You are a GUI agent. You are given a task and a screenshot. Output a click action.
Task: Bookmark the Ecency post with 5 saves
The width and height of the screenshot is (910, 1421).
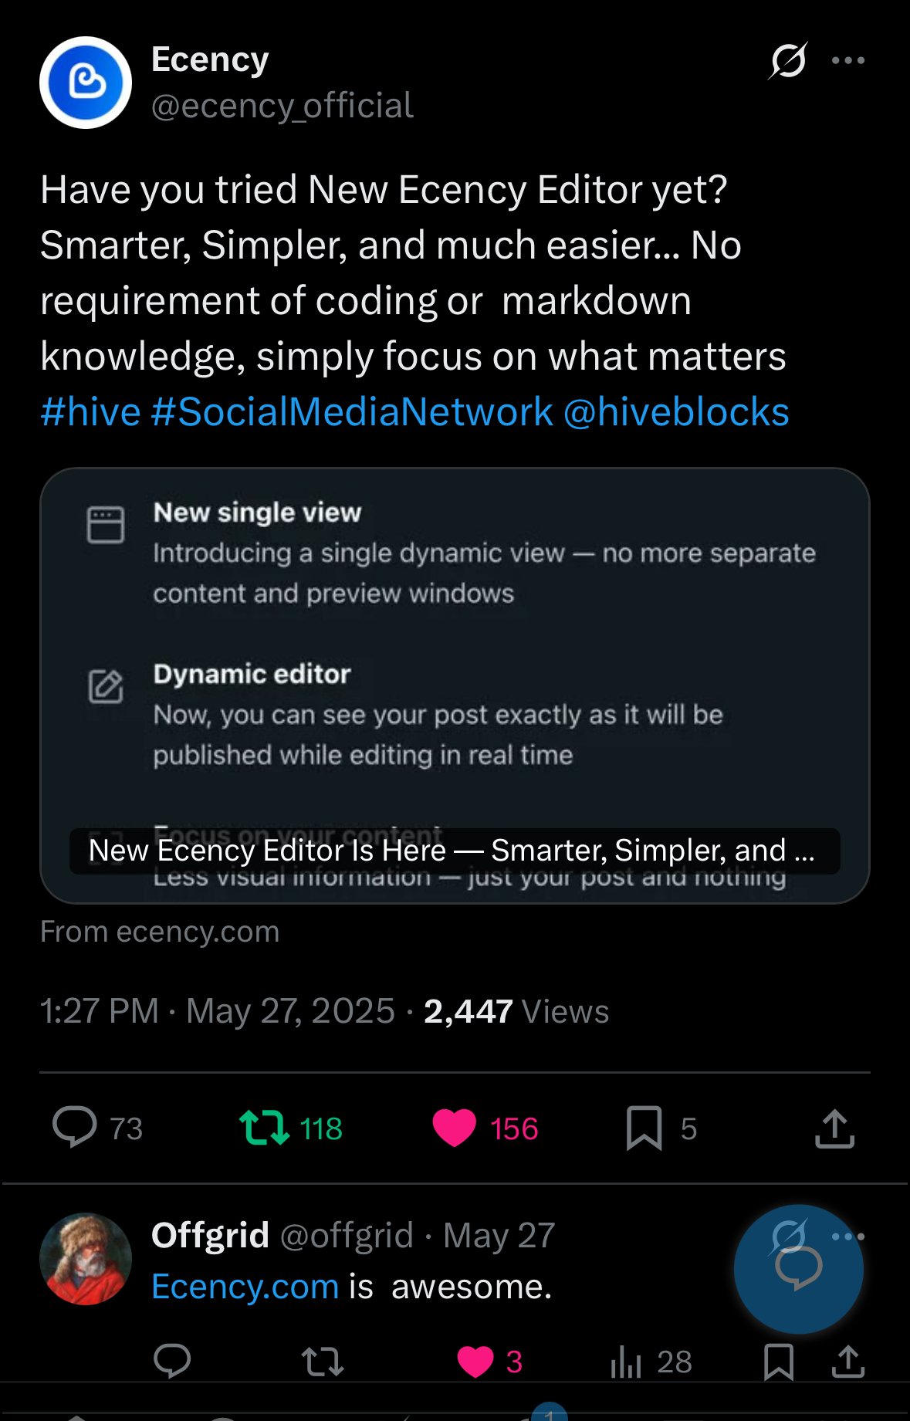pos(644,1128)
